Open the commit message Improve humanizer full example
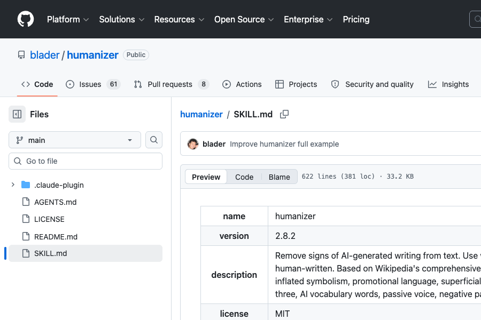The width and height of the screenshot is (481, 320). tap(284, 144)
